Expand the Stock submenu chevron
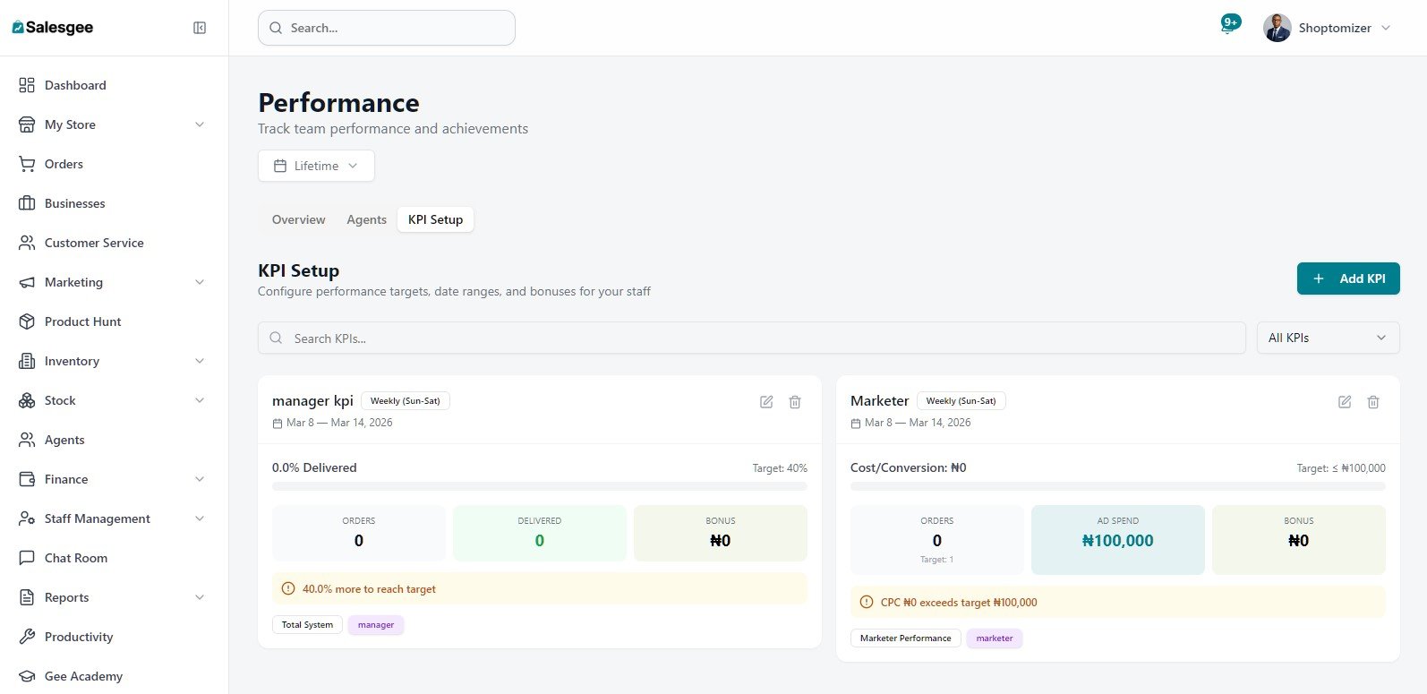The height and width of the screenshot is (694, 1427). pos(200,400)
